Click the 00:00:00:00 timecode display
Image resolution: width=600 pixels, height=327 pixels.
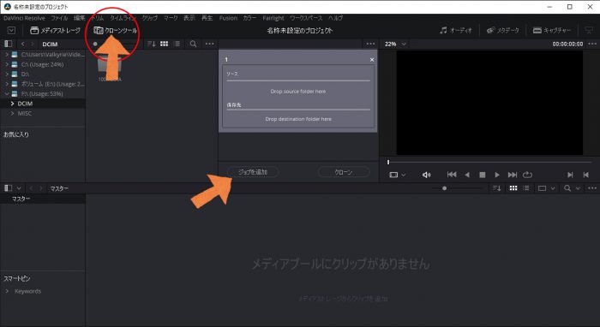click(567, 44)
